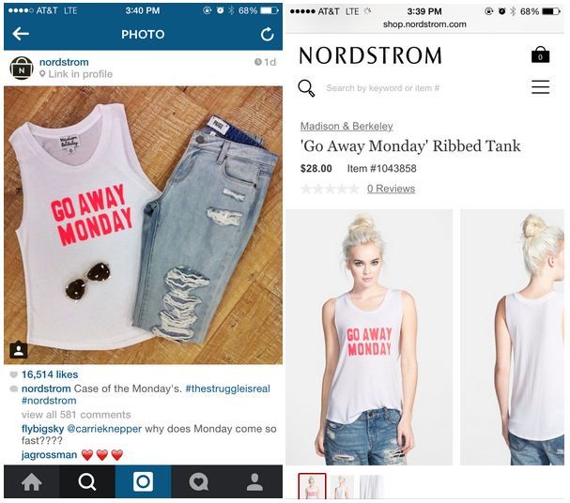Open the Instagram camera tab
Viewport: 570px width, 503px height.
point(144,481)
